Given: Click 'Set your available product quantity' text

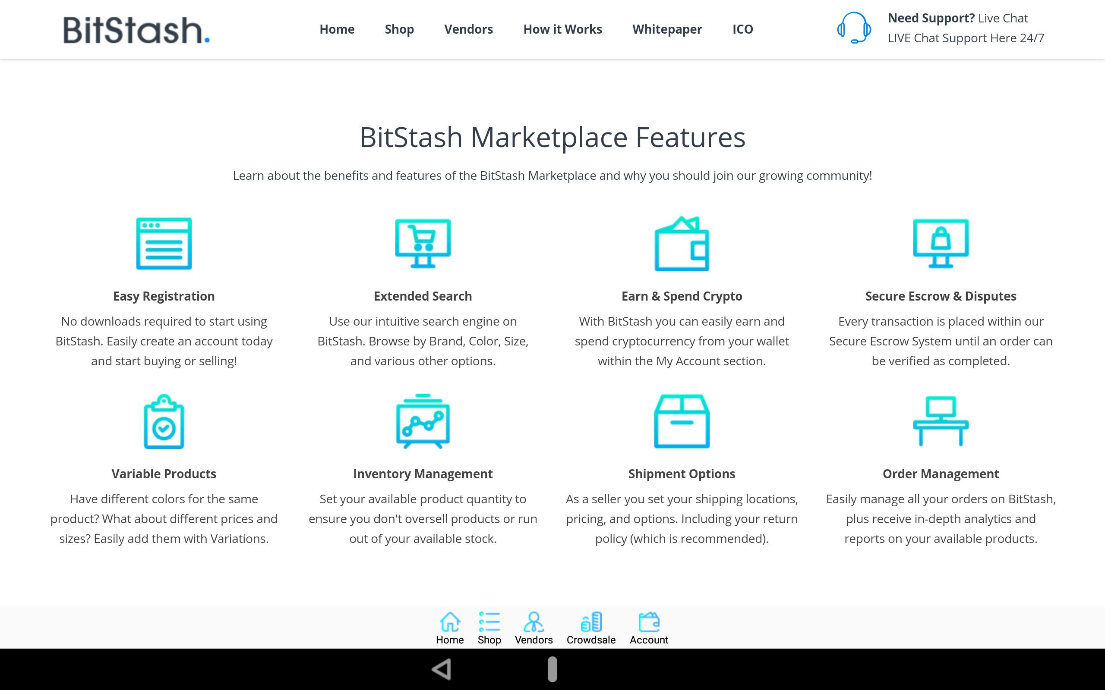Looking at the screenshot, I should coord(423,518).
